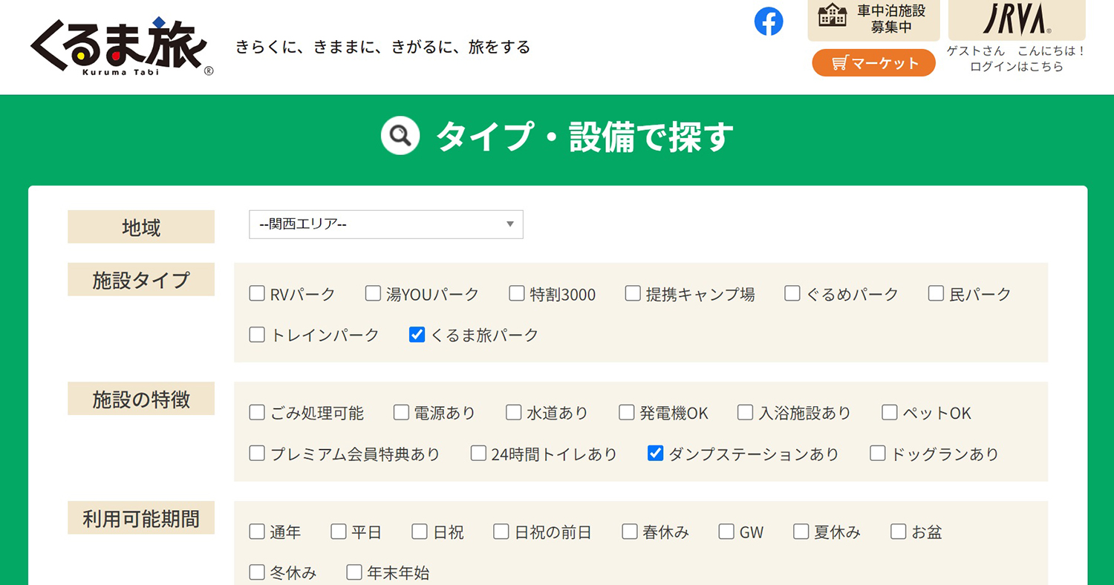Click the 地域 label

(x=141, y=227)
